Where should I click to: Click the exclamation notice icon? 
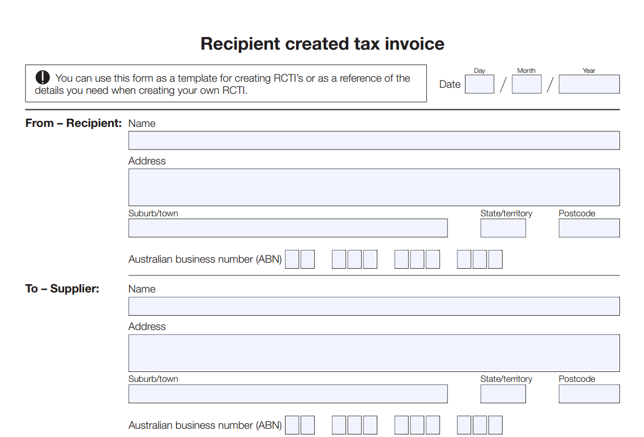43,77
